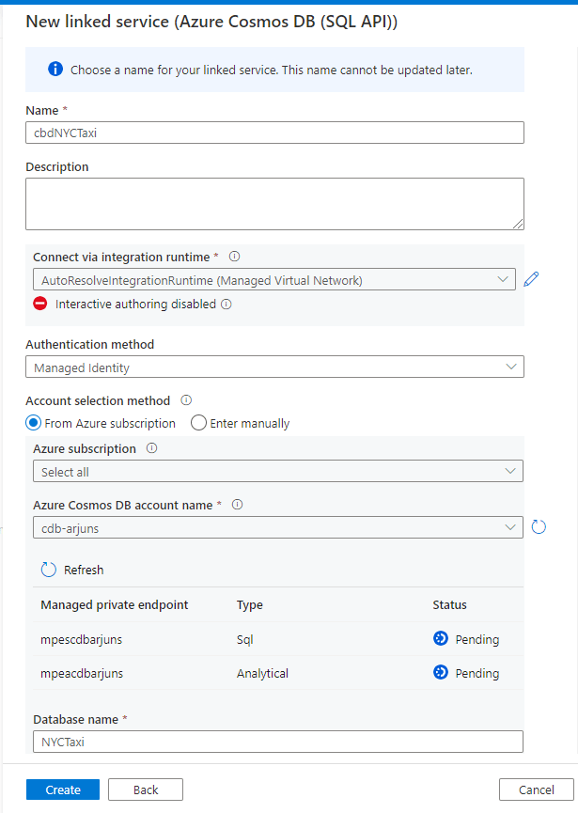This screenshot has width=578, height=813.
Task: Click info icon beside Azure Cosmos DB account name
Action: (238, 505)
